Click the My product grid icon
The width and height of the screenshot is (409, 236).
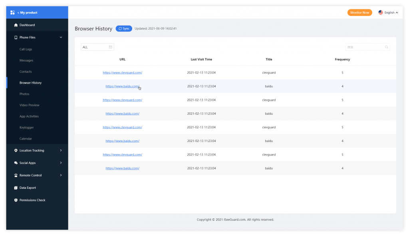point(12,12)
